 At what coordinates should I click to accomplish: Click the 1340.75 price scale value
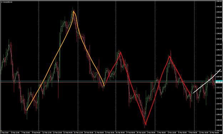(219, 50)
